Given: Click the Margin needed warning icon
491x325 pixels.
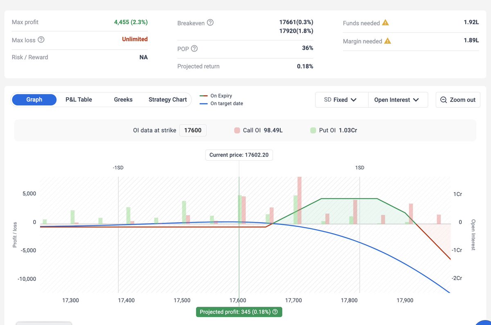Looking at the screenshot, I should pyautogui.click(x=388, y=41).
